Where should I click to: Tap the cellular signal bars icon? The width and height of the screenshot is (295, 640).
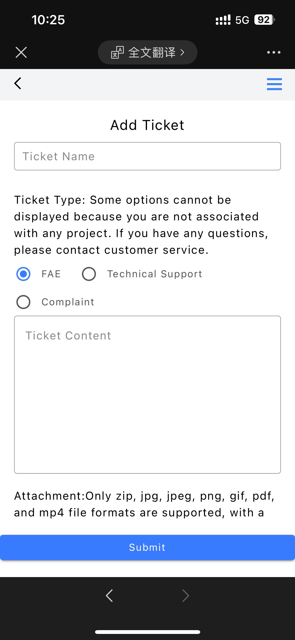(223, 20)
